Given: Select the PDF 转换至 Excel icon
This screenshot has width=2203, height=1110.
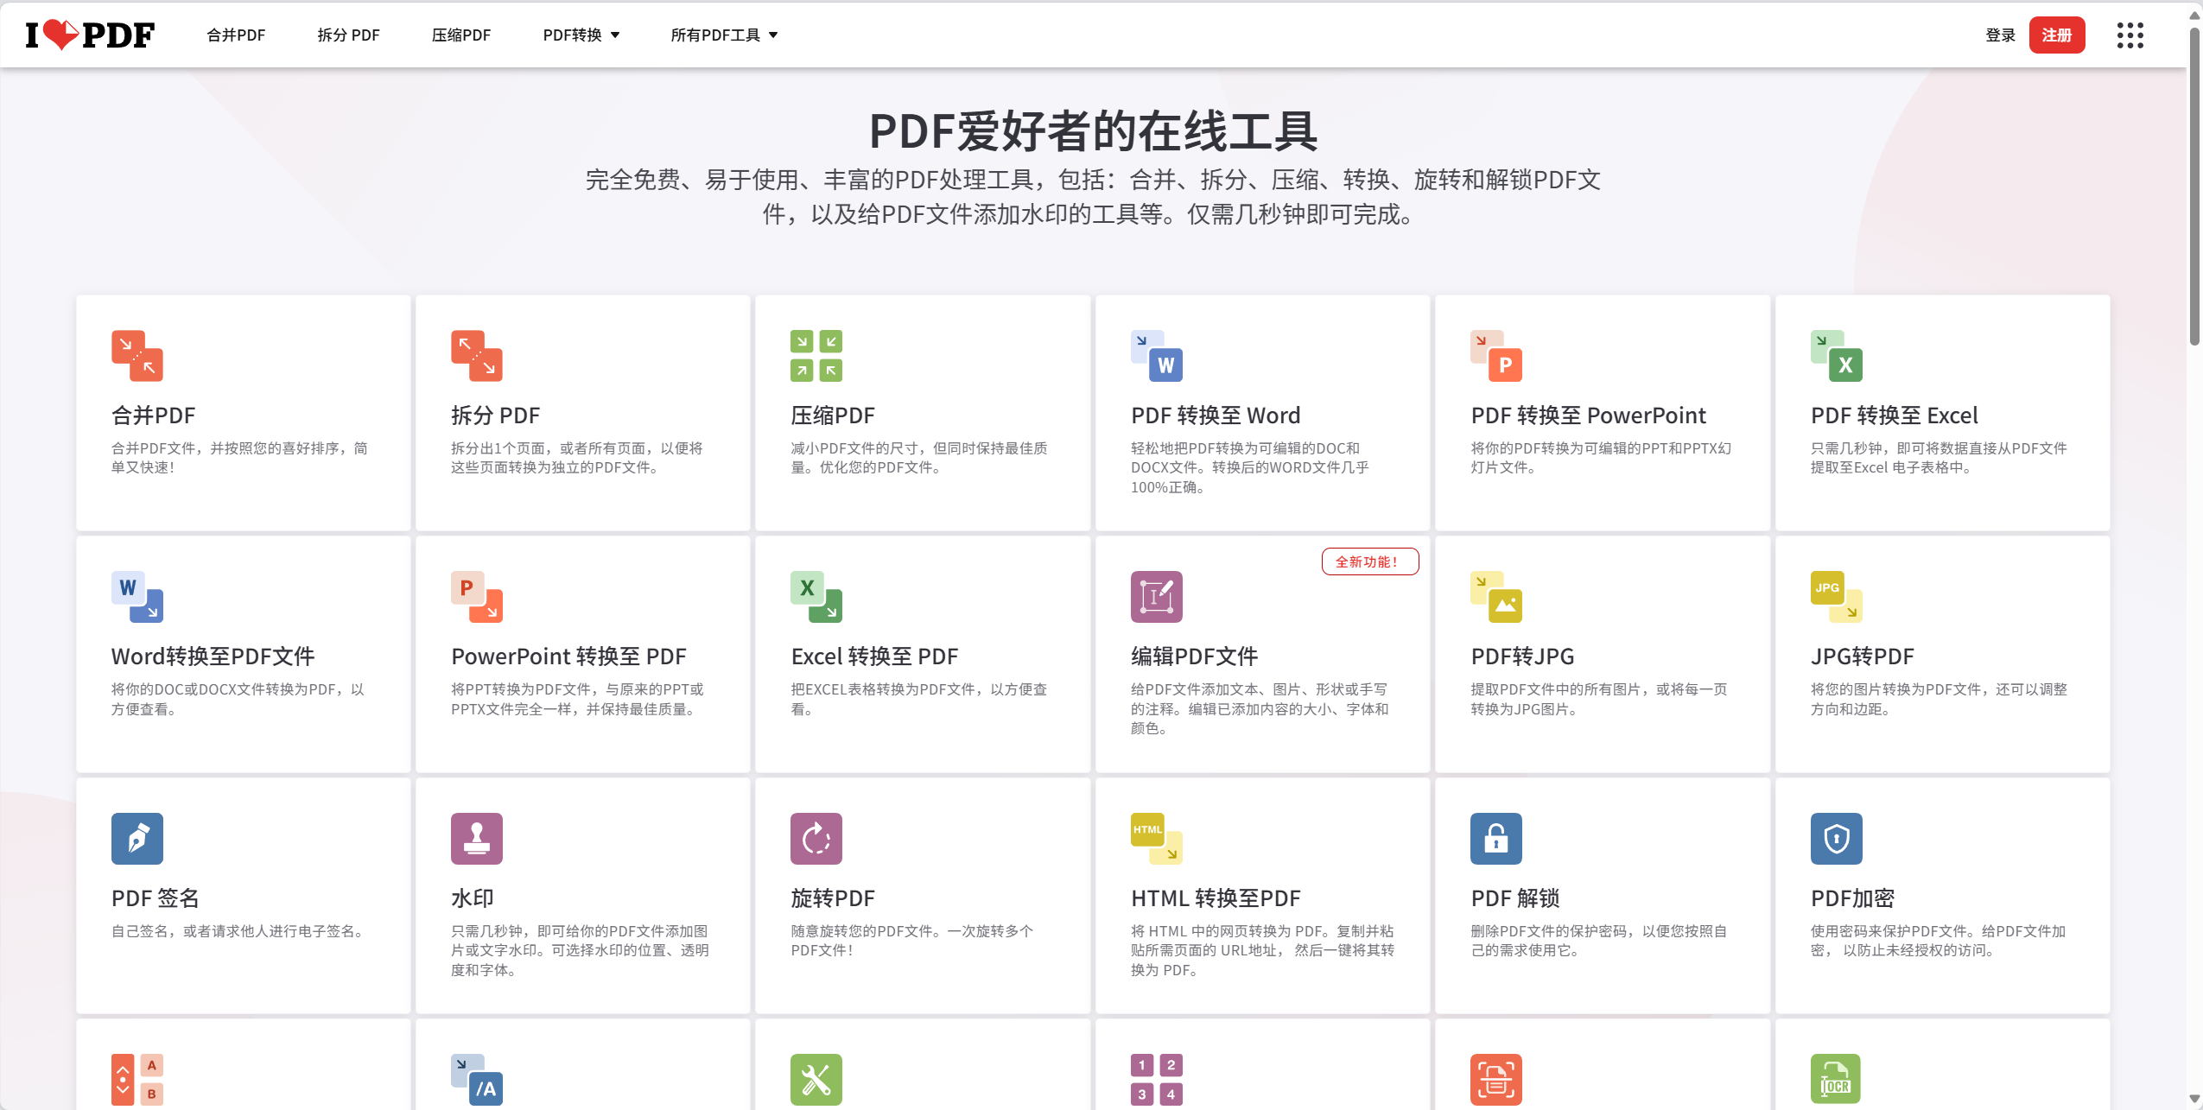Looking at the screenshot, I should (x=1837, y=355).
